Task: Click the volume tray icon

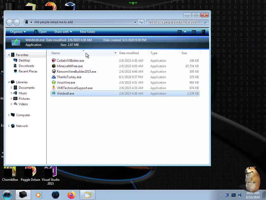Action: point(240,195)
